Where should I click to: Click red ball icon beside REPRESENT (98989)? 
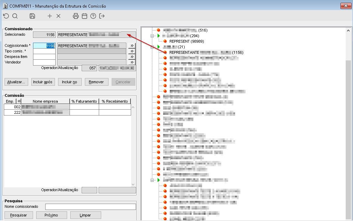[x=165, y=41]
